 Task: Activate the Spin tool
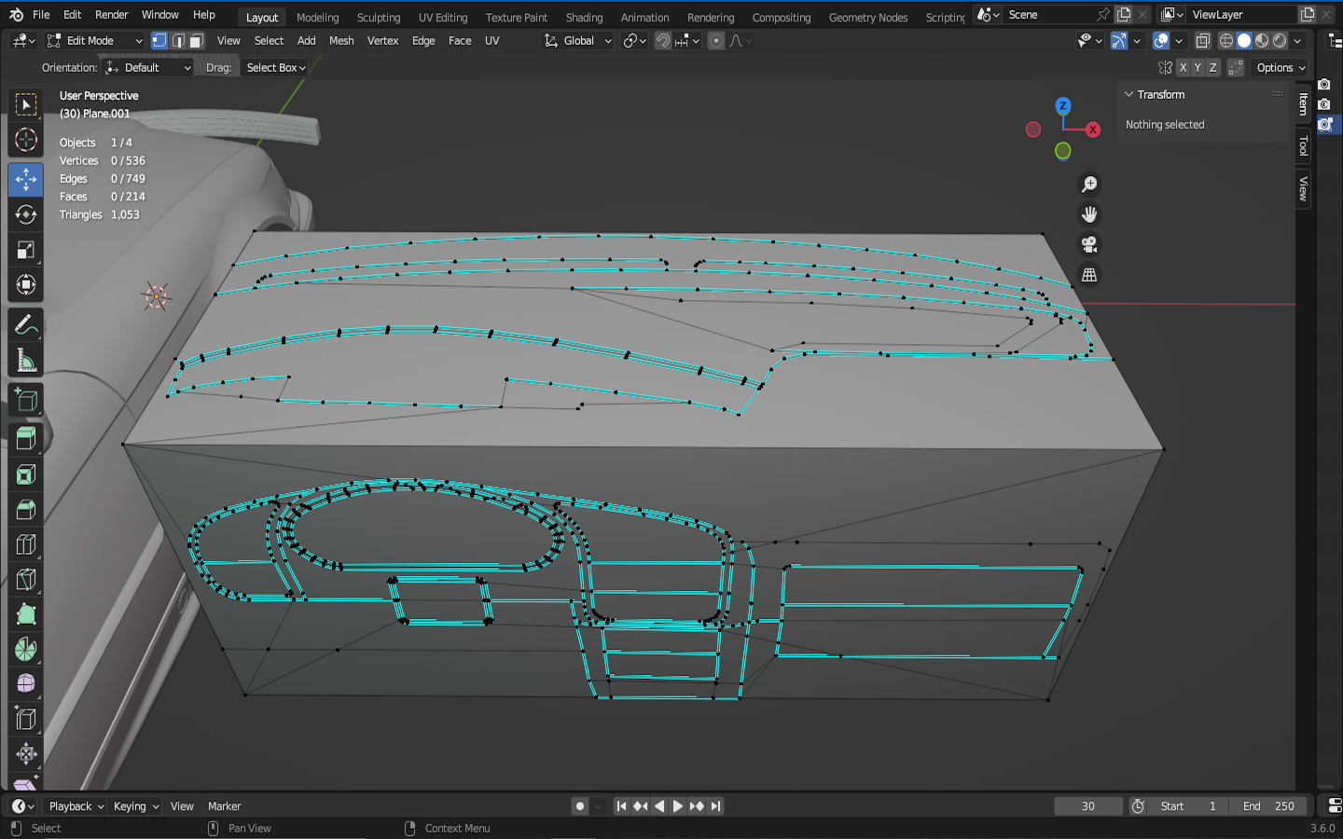pyautogui.click(x=26, y=649)
